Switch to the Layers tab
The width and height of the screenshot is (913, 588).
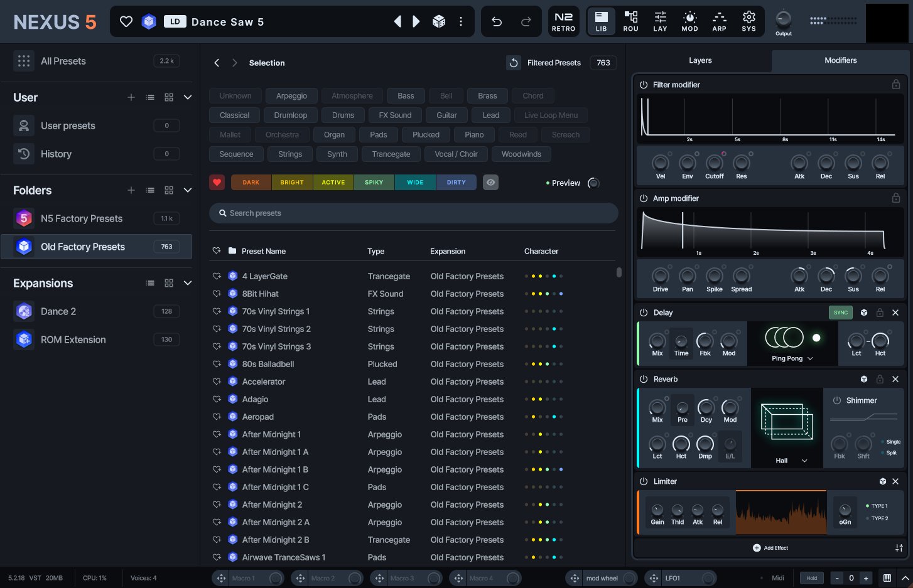(x=700, y=60)
